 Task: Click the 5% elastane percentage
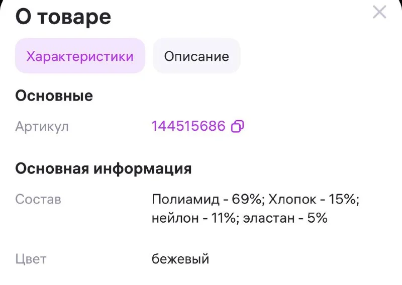tap(318, 218)
